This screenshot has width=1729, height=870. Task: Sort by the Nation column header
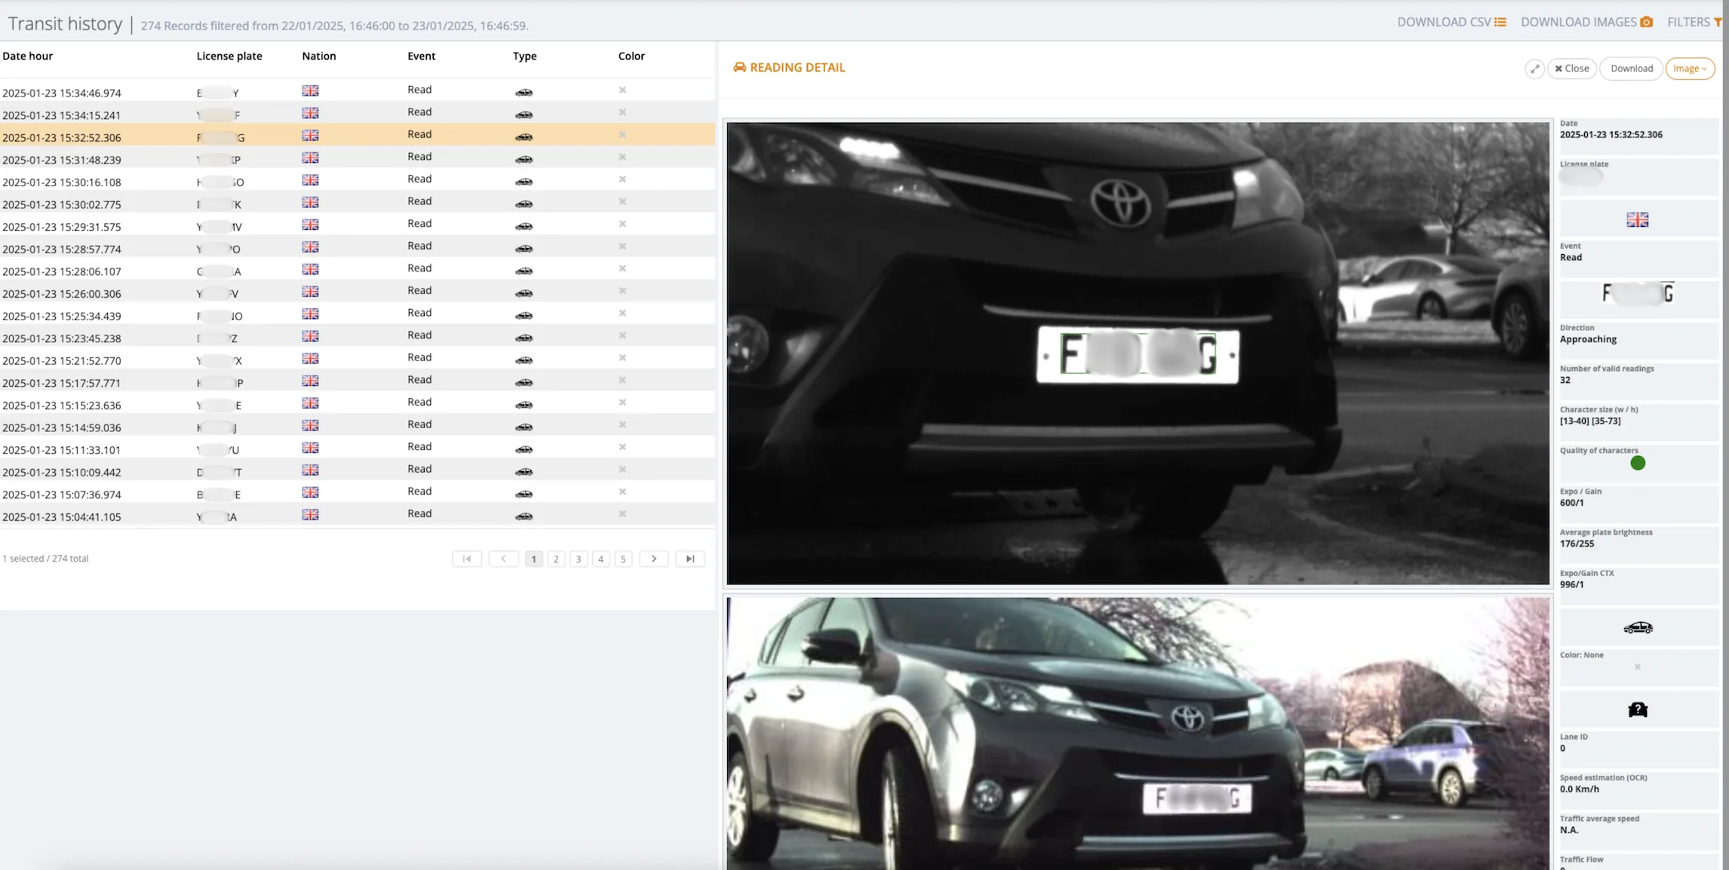[319, 56]
